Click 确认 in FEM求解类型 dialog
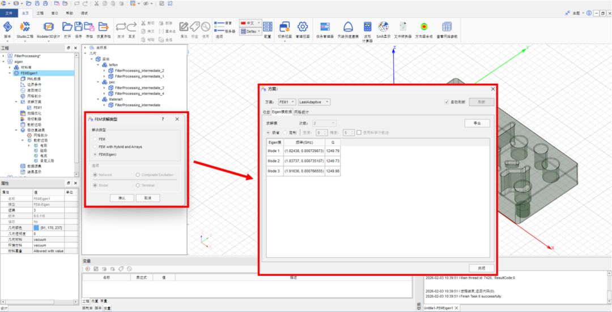 click(x=122, y=198)
